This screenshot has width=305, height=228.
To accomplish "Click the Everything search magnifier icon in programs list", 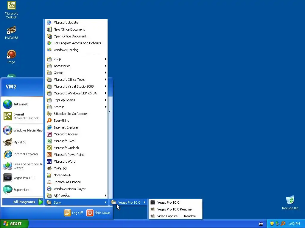I will pyautogui.click(x=49, y=121).
